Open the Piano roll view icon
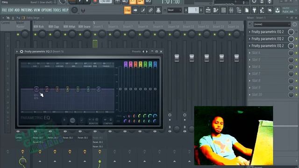299x168 pixels. coord(216,10)
